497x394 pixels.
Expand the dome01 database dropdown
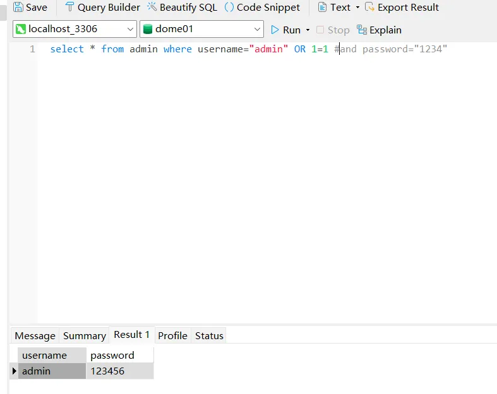257,29
